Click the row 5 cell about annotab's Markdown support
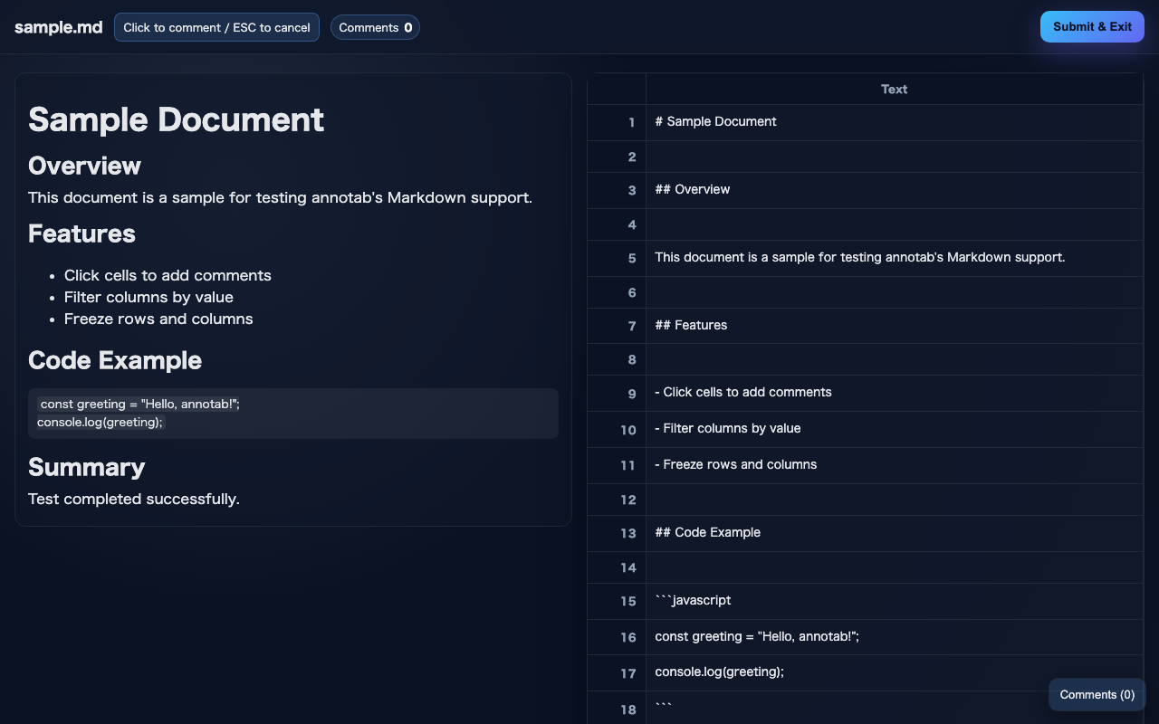This screenshot has width=1159, height=724. 894,258
